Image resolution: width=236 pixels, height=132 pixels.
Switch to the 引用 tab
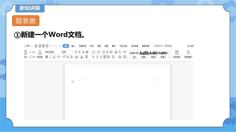pos(92,46)
